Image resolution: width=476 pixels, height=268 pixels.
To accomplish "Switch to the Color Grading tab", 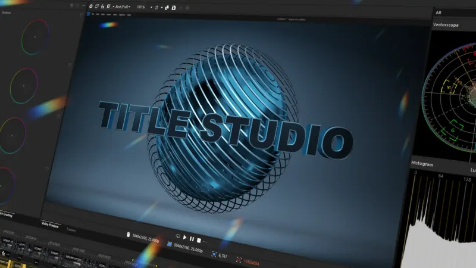I will coord(6,215).
